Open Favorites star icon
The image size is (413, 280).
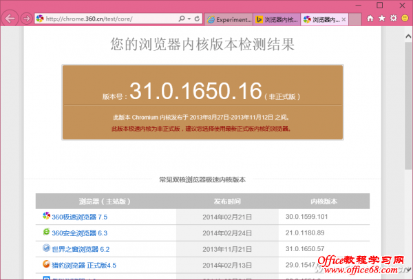pos(382,18)
